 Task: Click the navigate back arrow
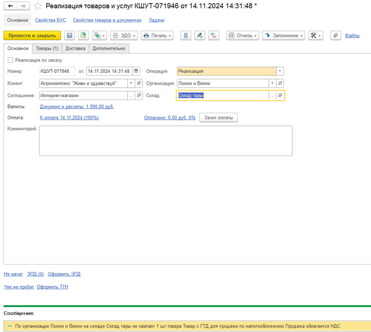(10, 6)
